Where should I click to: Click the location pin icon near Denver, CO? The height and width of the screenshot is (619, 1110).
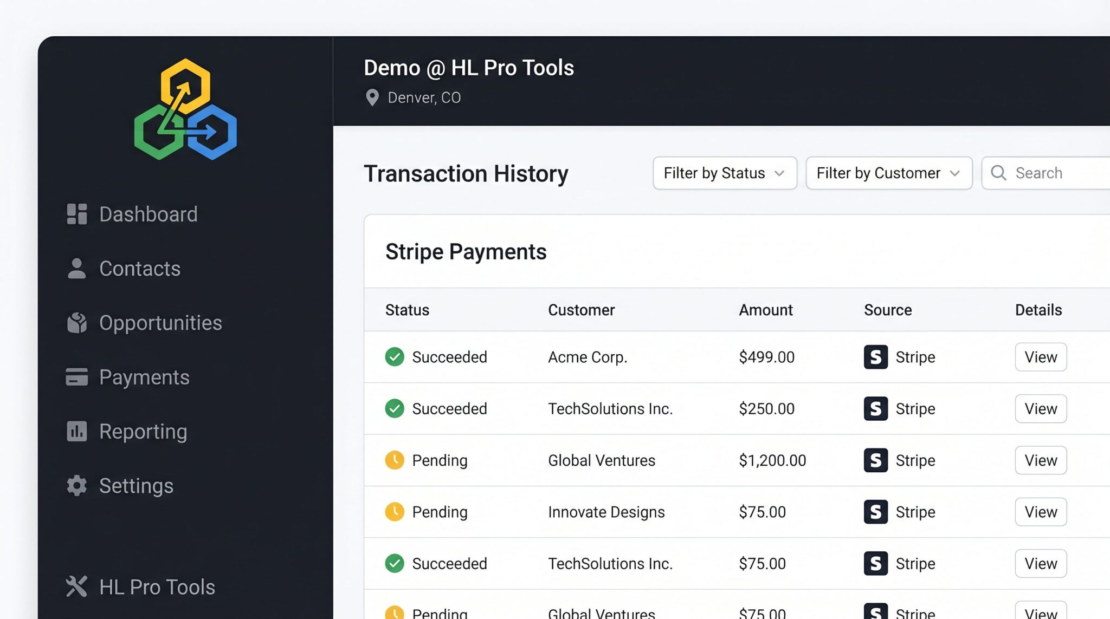click(x=372, y=97)
